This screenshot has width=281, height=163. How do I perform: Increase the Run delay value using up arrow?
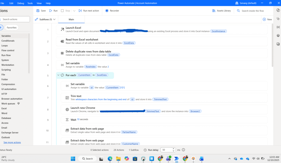click(x=173, y=149)
